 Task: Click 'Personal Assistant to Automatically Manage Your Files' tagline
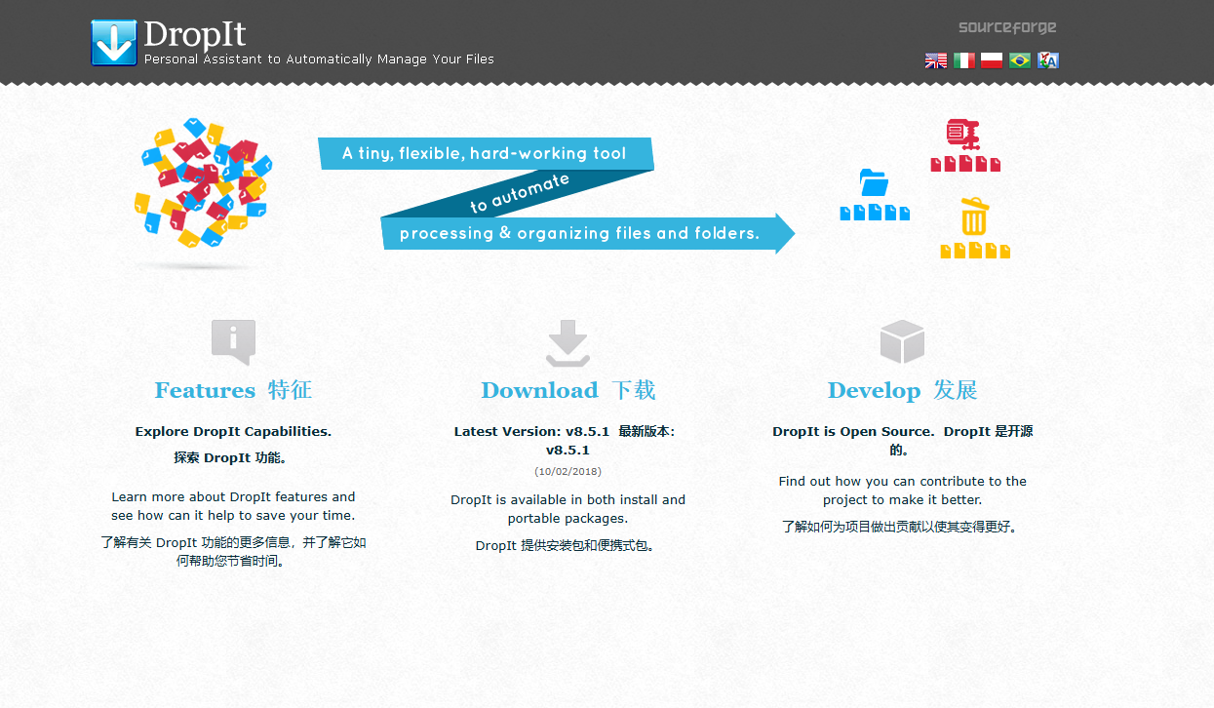tap(319, 59)
